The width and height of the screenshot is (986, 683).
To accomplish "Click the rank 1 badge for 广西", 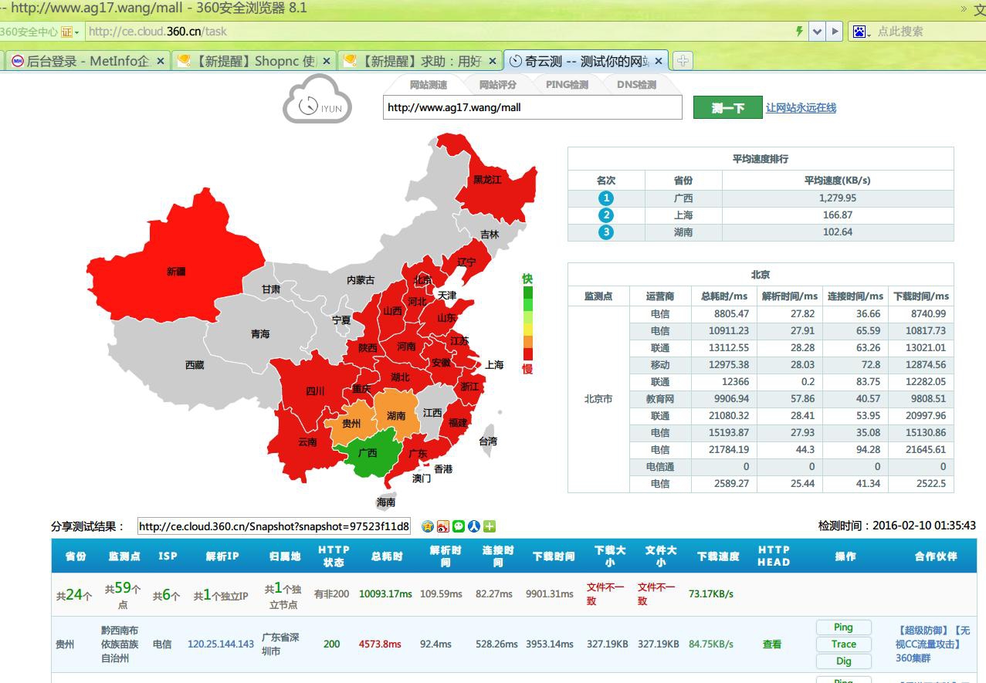I will pyautogui.click(x=606, y=198).
